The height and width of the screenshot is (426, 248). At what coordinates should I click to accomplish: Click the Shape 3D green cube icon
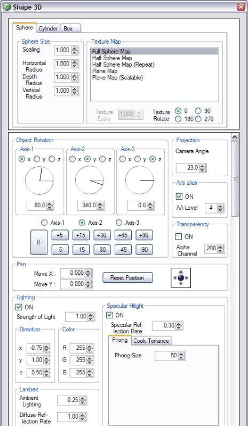[x=7, y=7]
